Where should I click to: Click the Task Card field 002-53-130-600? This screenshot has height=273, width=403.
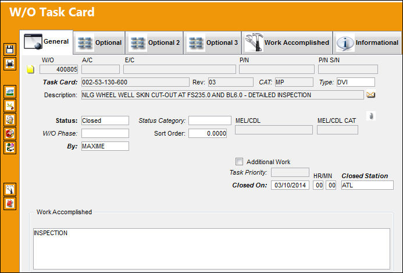coord(135,82)
